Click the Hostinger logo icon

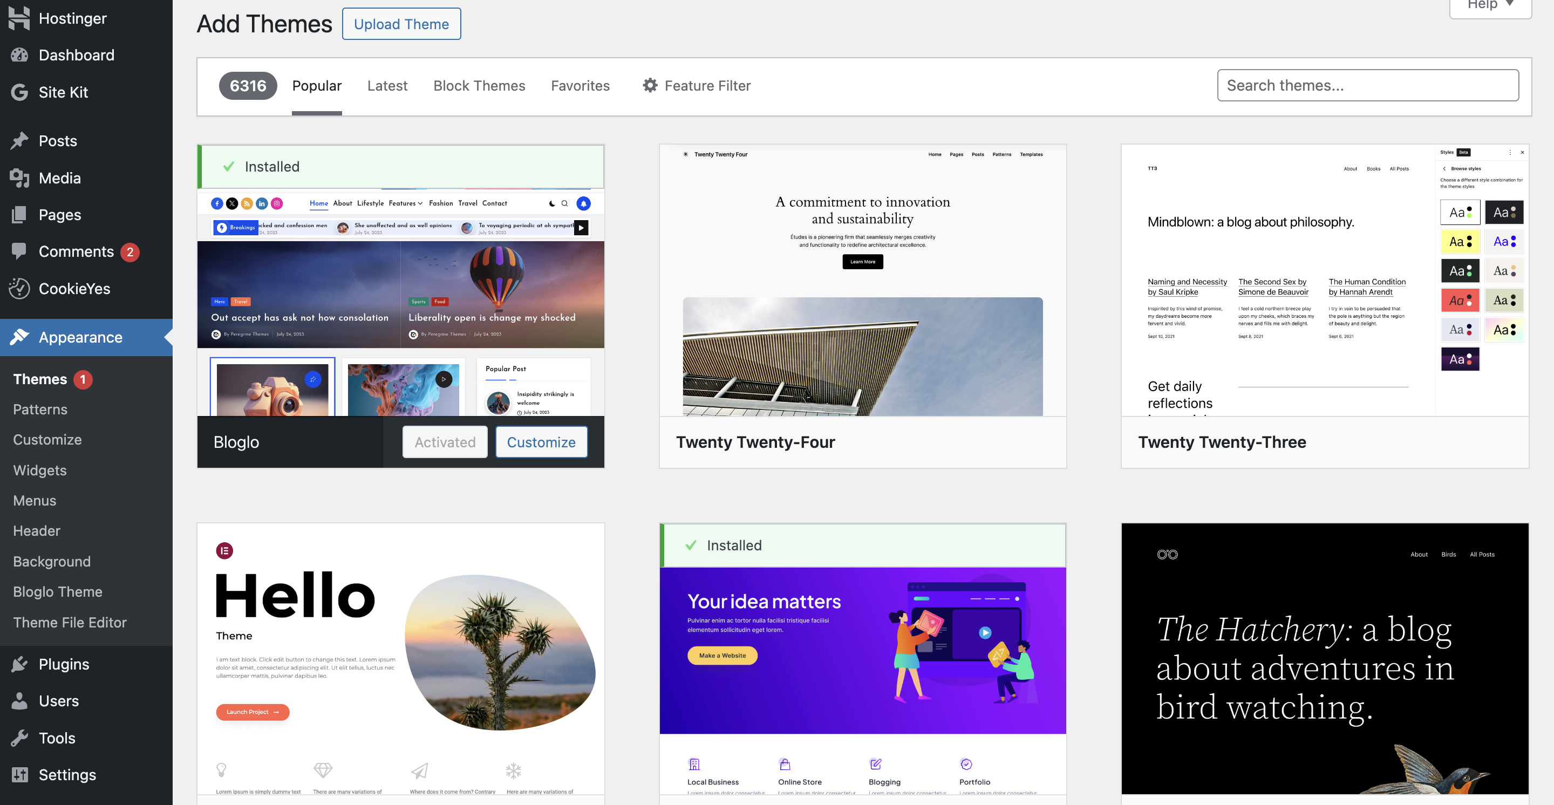(19, 18)
